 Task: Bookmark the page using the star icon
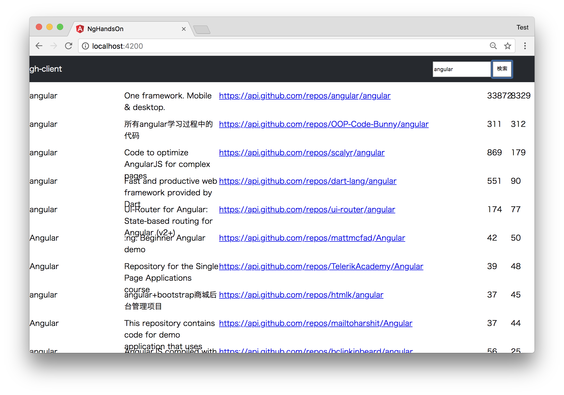coord(508,46)
